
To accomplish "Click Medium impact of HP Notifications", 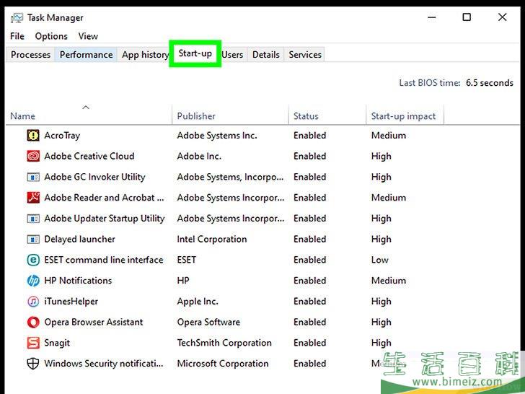I will 389,281.
